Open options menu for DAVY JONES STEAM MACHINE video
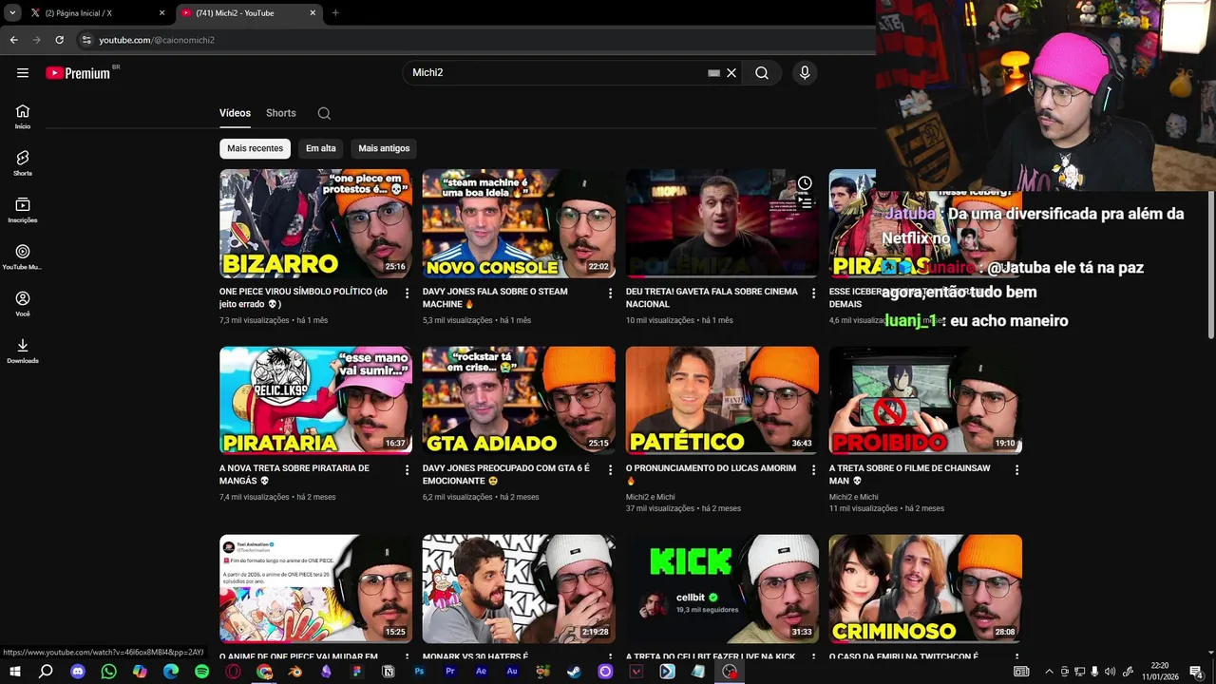1216x684 pixels. click(x=610, y=294)
